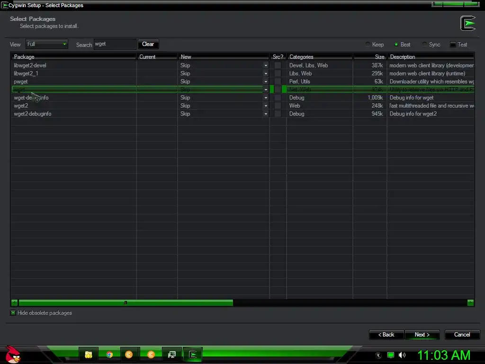Viewport: 485px width, 364px height.
Task: Click the Search field containing wget
Action: [x=115, y=44]
